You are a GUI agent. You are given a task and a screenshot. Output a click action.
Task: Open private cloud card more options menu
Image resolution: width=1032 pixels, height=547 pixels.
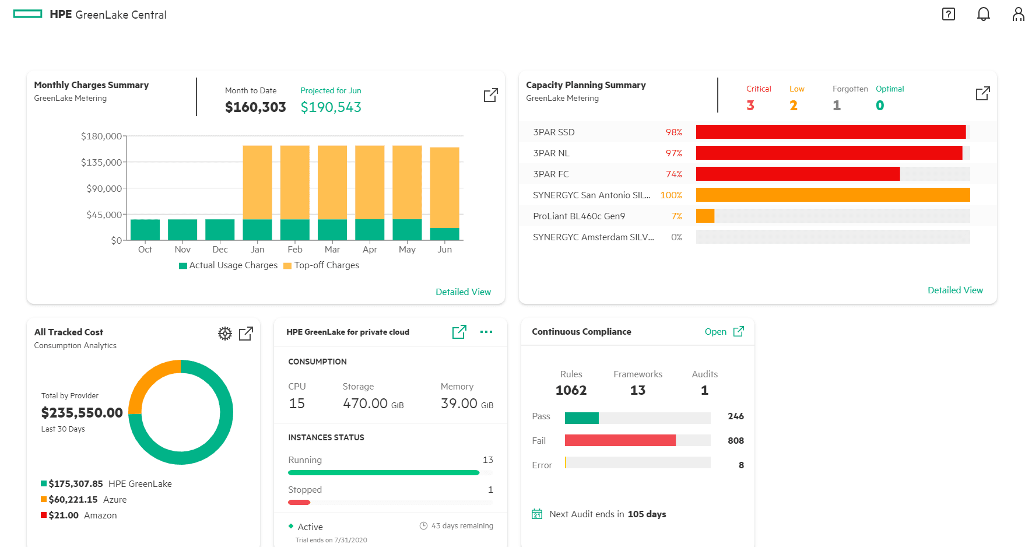pyautogui.click(x=486, y=332)
